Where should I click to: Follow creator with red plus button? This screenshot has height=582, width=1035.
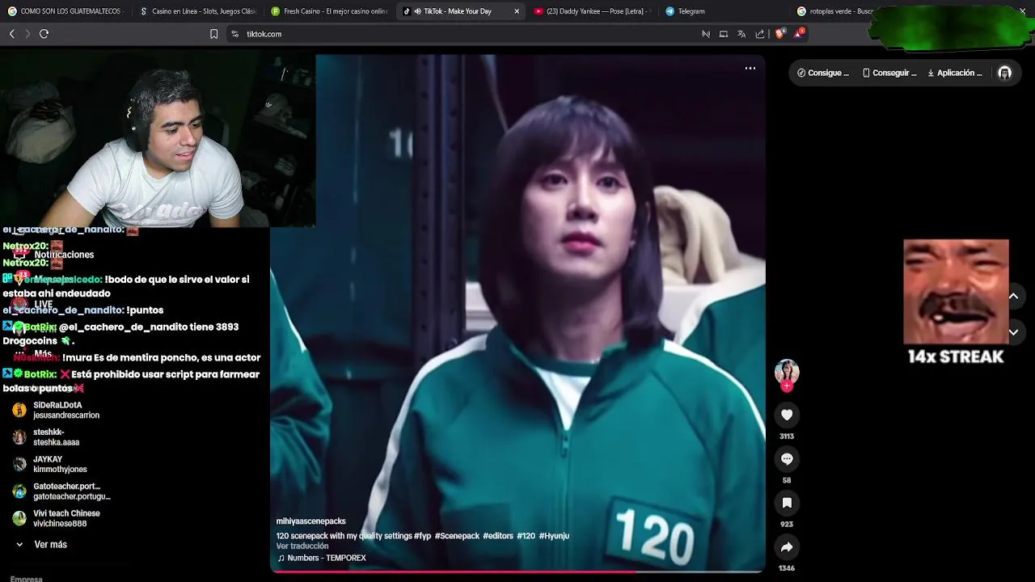pyautogui.click(x=787, y=386)
